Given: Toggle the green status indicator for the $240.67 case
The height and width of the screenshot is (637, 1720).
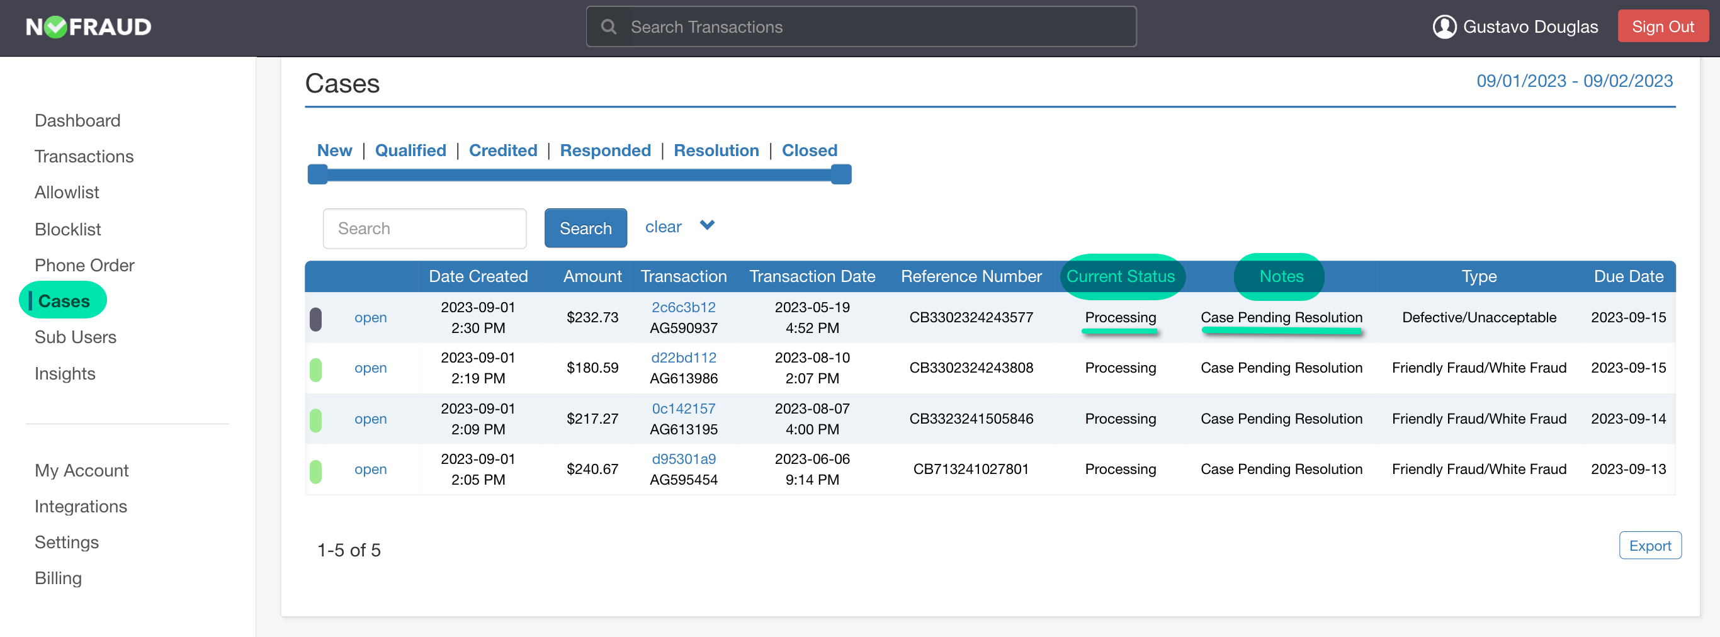Looking at the screenshot, I should click(317, 470).
